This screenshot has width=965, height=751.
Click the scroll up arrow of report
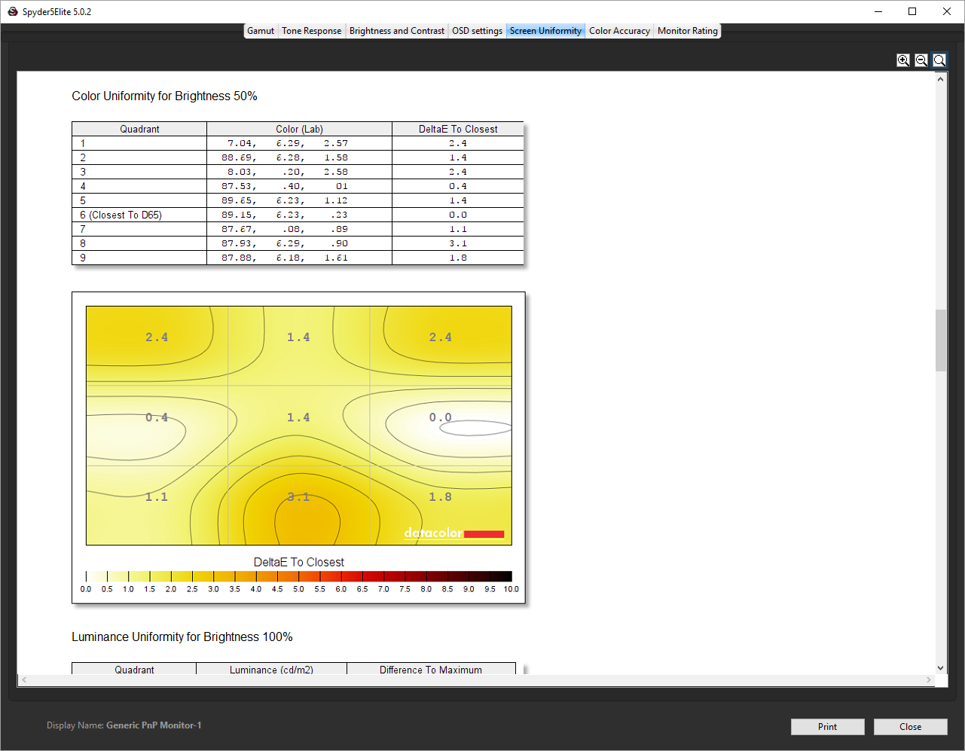click(940, 78)
